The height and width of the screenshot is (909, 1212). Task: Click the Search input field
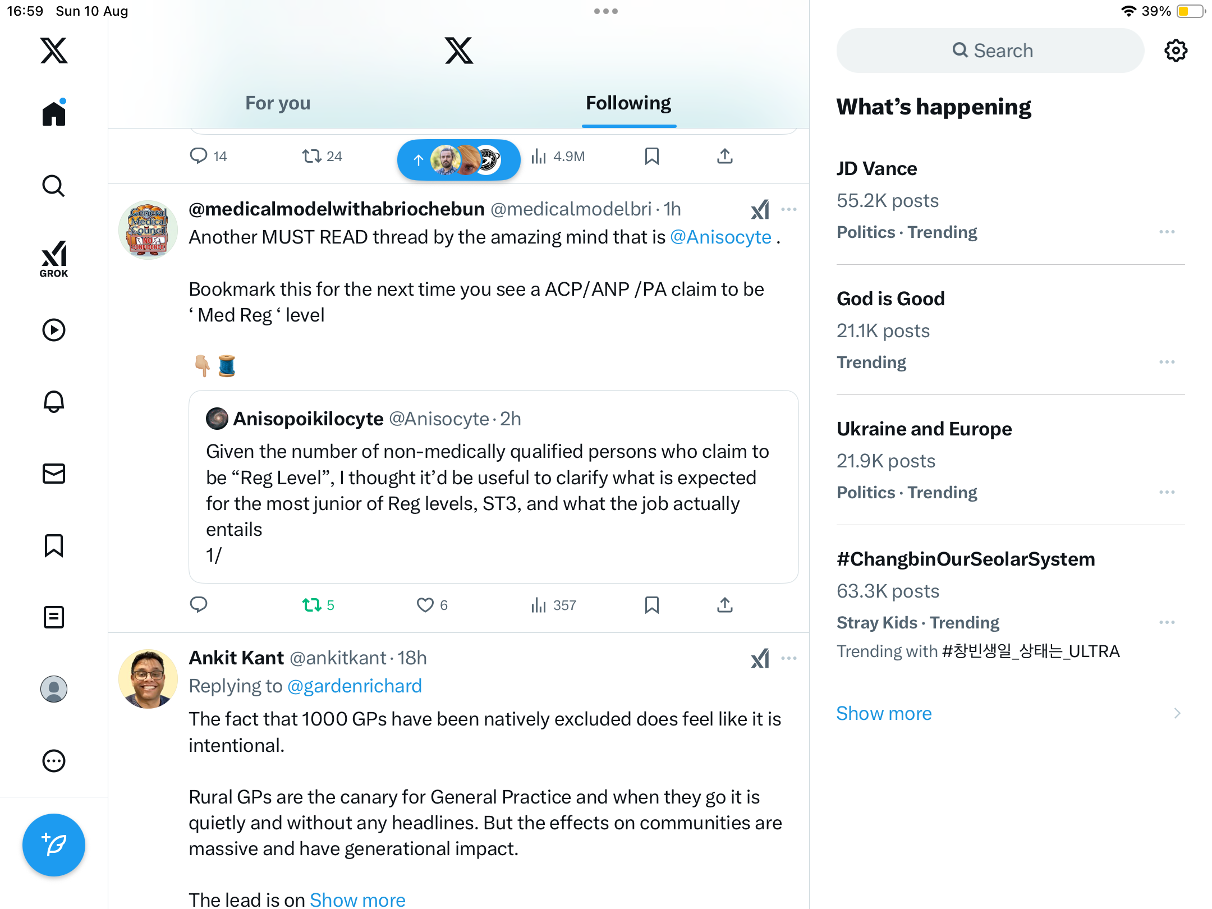990,50
